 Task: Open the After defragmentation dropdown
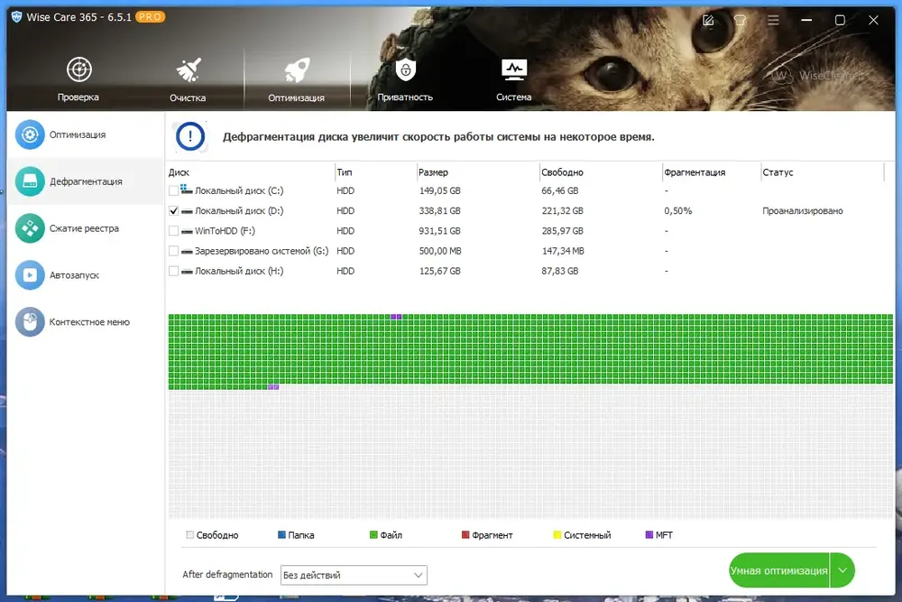pyautogui.click(x=354, y=575)
